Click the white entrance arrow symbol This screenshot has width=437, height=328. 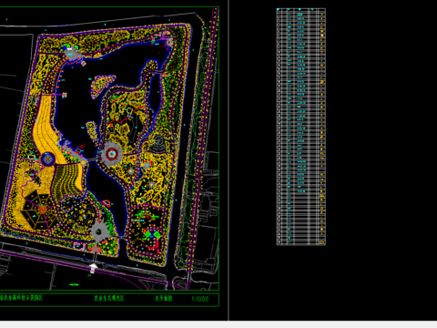94,268
